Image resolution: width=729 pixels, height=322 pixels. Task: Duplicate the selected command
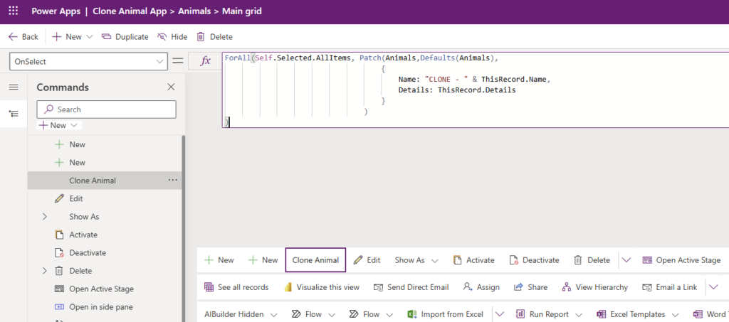(x=125, y=37)
